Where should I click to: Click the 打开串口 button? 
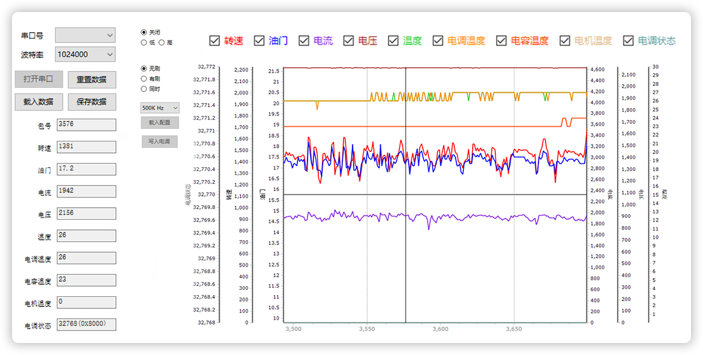point(39,80)
